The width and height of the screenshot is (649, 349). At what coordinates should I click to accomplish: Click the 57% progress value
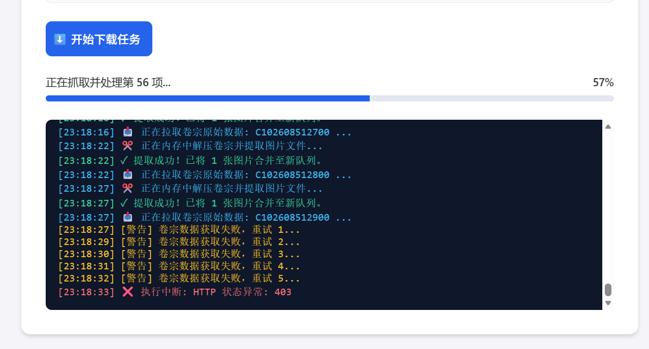pyautogui.click(x=603, y=83)
